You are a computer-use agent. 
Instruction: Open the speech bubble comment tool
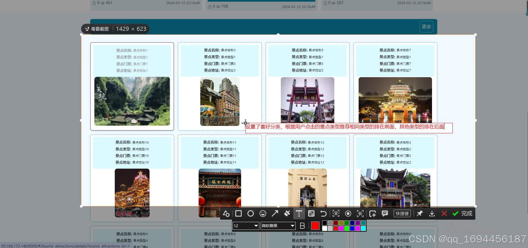[385, 214]
